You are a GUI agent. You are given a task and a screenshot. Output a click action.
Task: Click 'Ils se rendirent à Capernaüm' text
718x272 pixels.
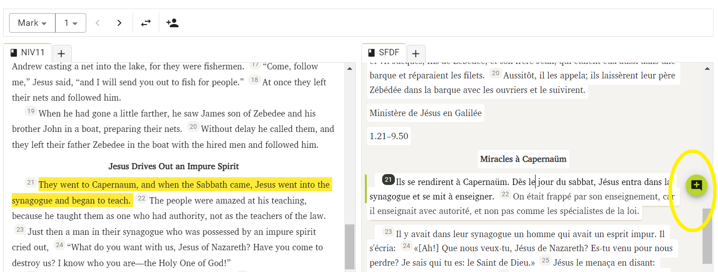(x=452, y=182)
